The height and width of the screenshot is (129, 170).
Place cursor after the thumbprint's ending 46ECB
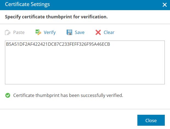click(x=110, y=44)
